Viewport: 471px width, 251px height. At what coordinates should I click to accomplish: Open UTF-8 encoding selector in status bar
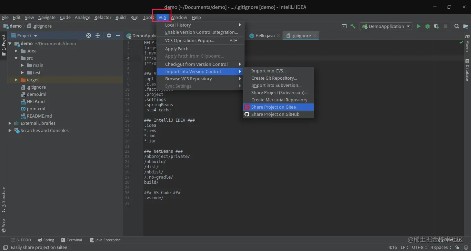420,248
